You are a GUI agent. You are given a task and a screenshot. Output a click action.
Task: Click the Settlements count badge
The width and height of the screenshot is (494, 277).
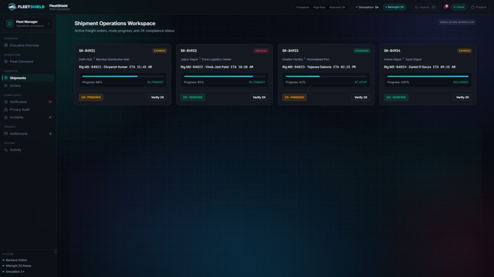point(50,134)
